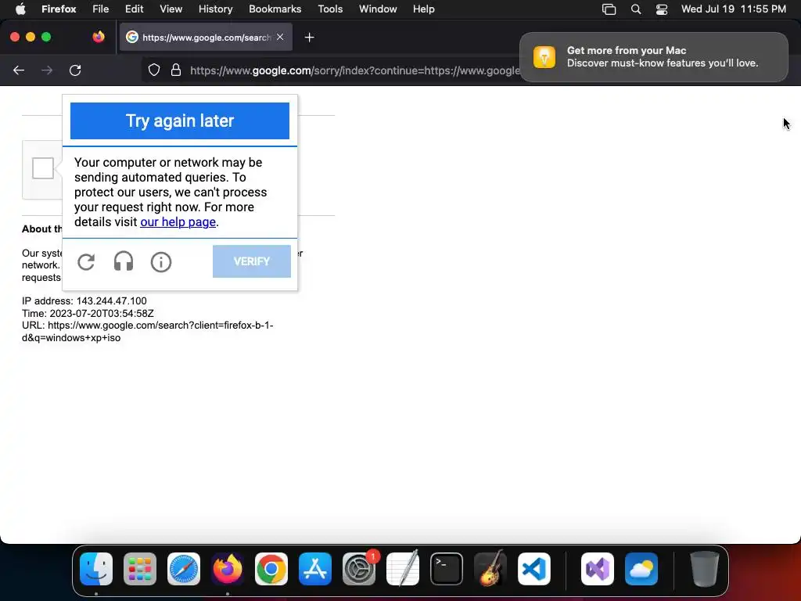
Task: Open Stage Manager menu bar icon
Action: [x=609, y=9]
